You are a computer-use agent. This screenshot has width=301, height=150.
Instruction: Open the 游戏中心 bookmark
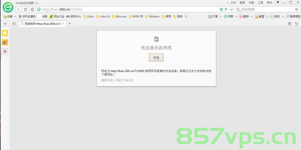(74, 16)
